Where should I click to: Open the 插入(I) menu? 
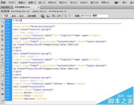coord(42,3)
